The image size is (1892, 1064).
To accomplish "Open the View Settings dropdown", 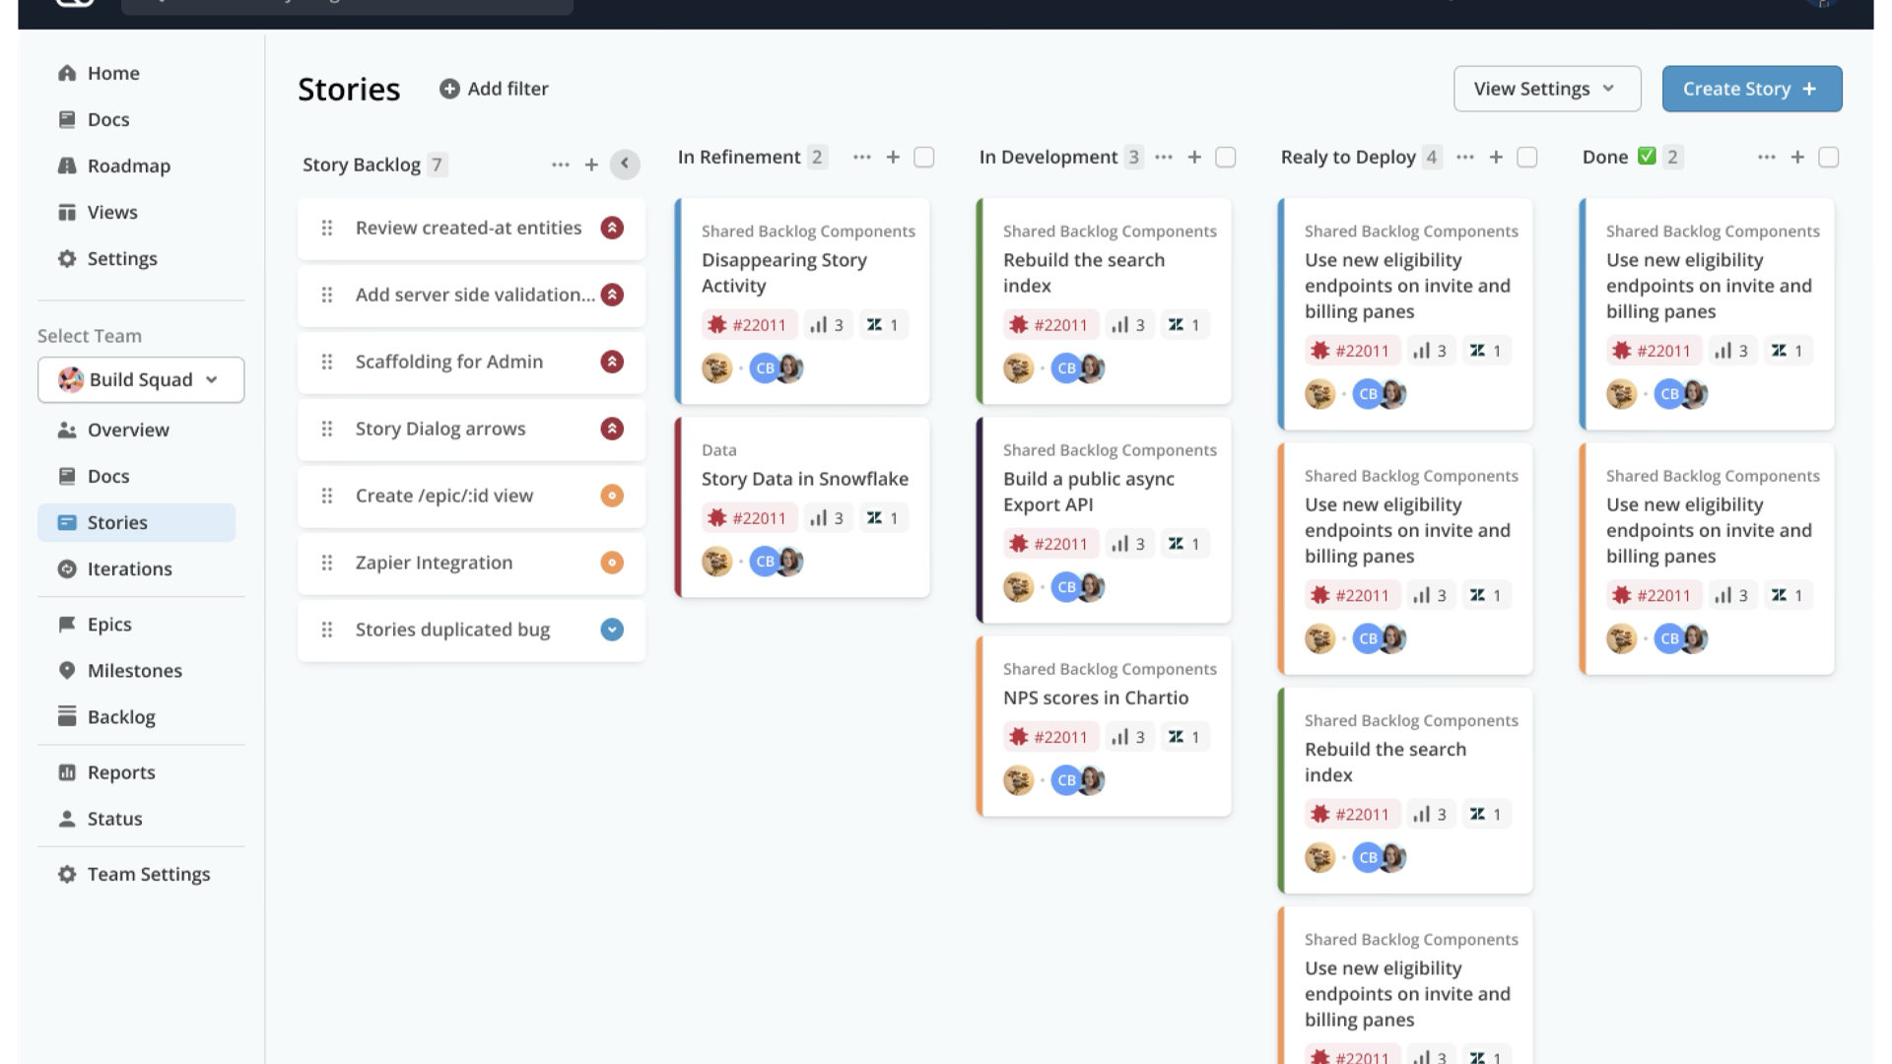I will pos(1546,89).
